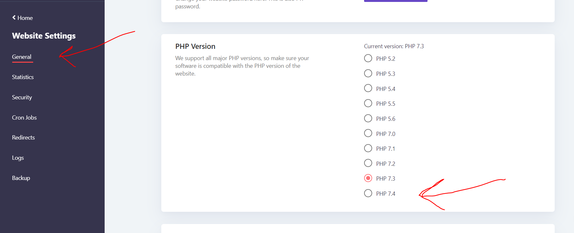Open the Security section
Screen dimensions: 574x233
click(x=22, y=97)
